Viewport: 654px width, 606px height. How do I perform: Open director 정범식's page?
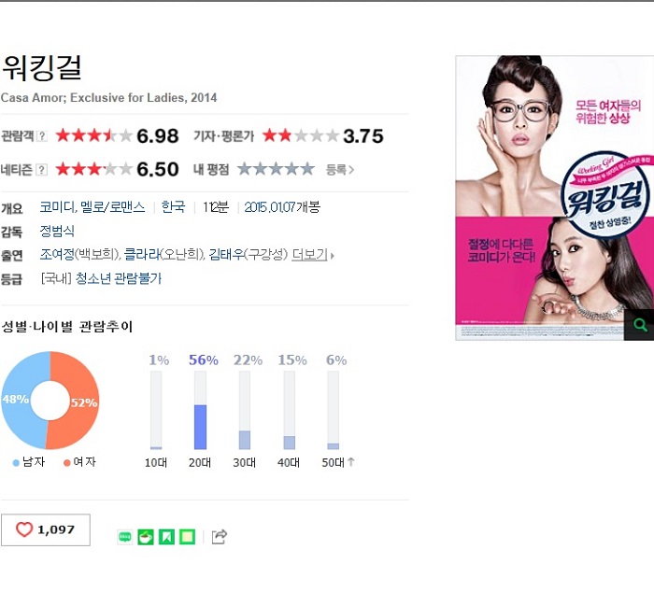pyautogui.click(x=57, y=231)
